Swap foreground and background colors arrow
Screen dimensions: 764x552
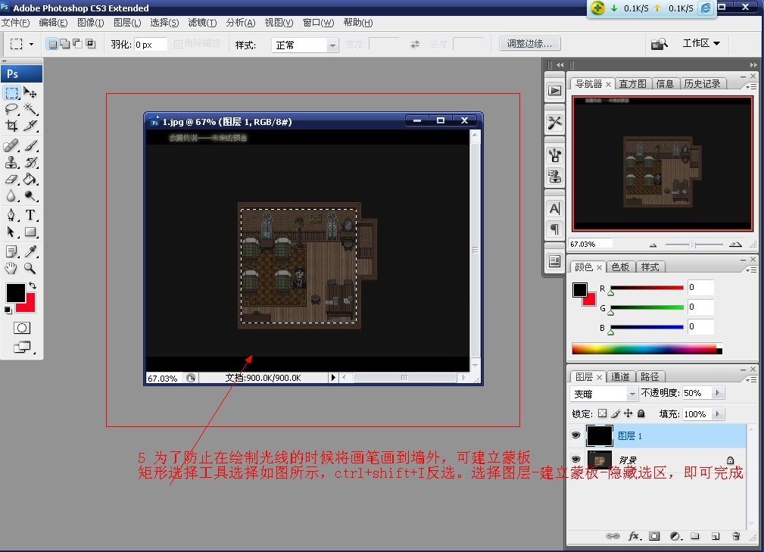[32, 285]
